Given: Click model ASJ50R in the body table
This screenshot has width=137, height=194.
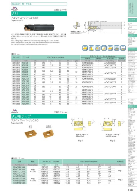Looking at the screenshot, I should pyautogui.click(x=25, y=77).
